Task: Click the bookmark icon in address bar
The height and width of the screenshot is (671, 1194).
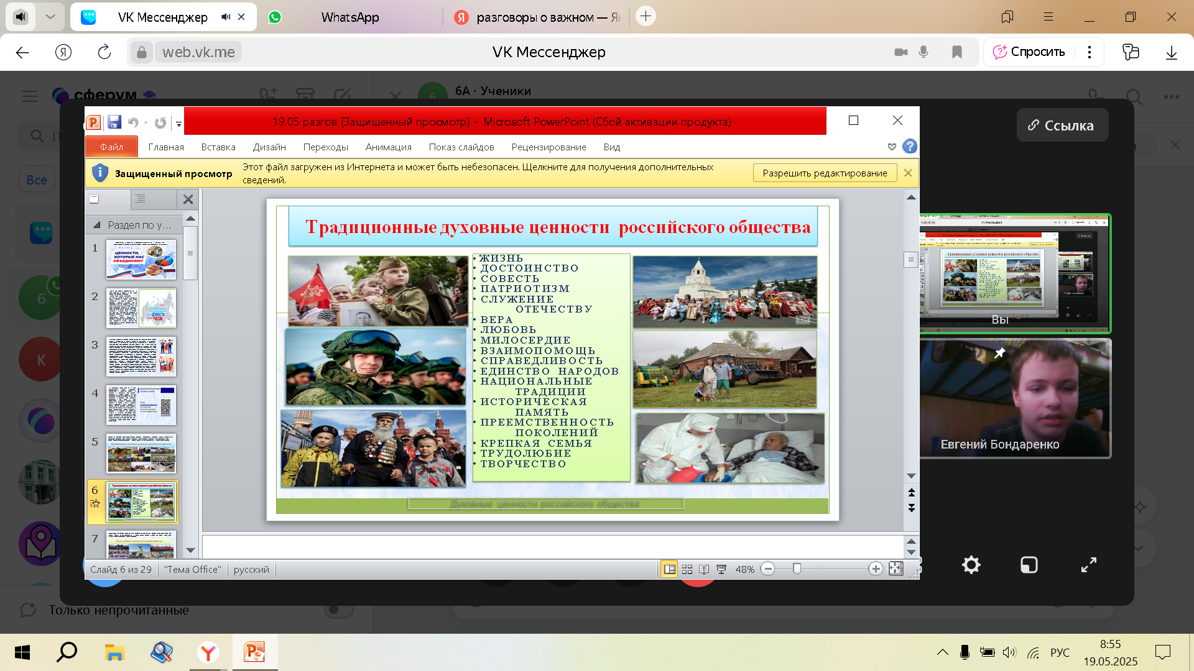Action: tap(957, 52)
